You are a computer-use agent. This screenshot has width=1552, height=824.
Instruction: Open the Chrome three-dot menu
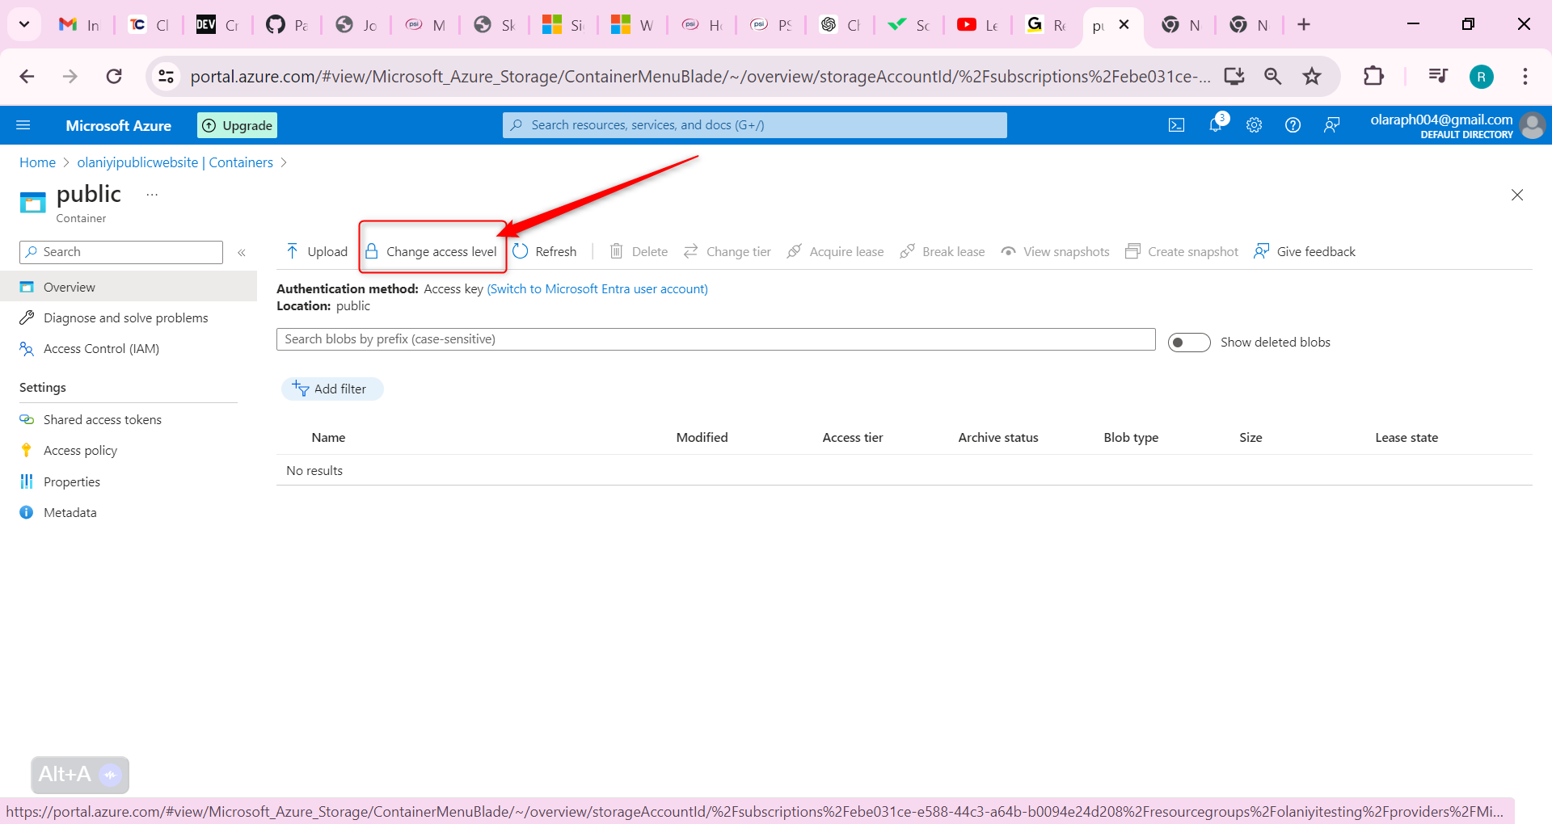1525,76
